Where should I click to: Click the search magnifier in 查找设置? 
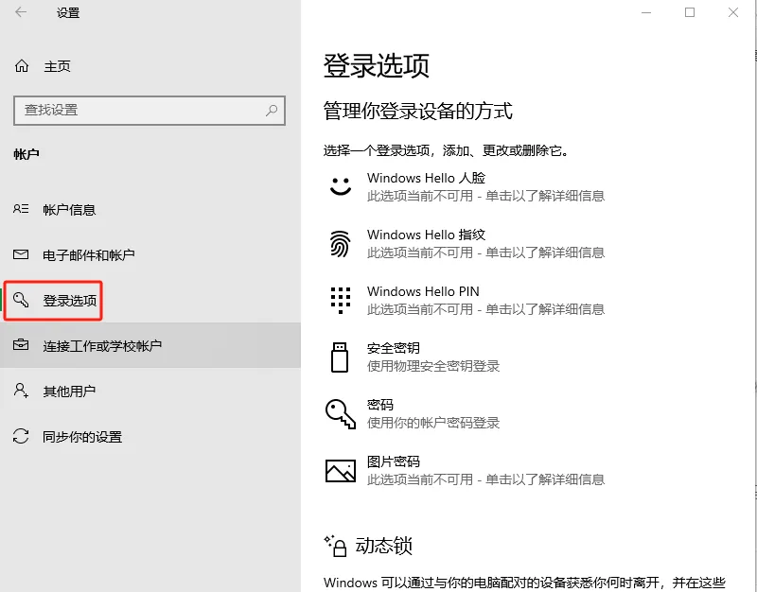pos(270,111)
